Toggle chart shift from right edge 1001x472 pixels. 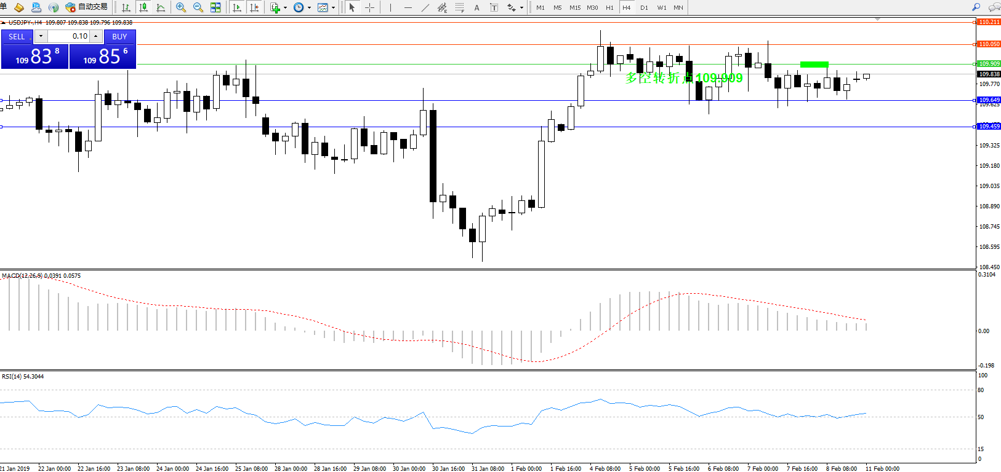[254, 7]
